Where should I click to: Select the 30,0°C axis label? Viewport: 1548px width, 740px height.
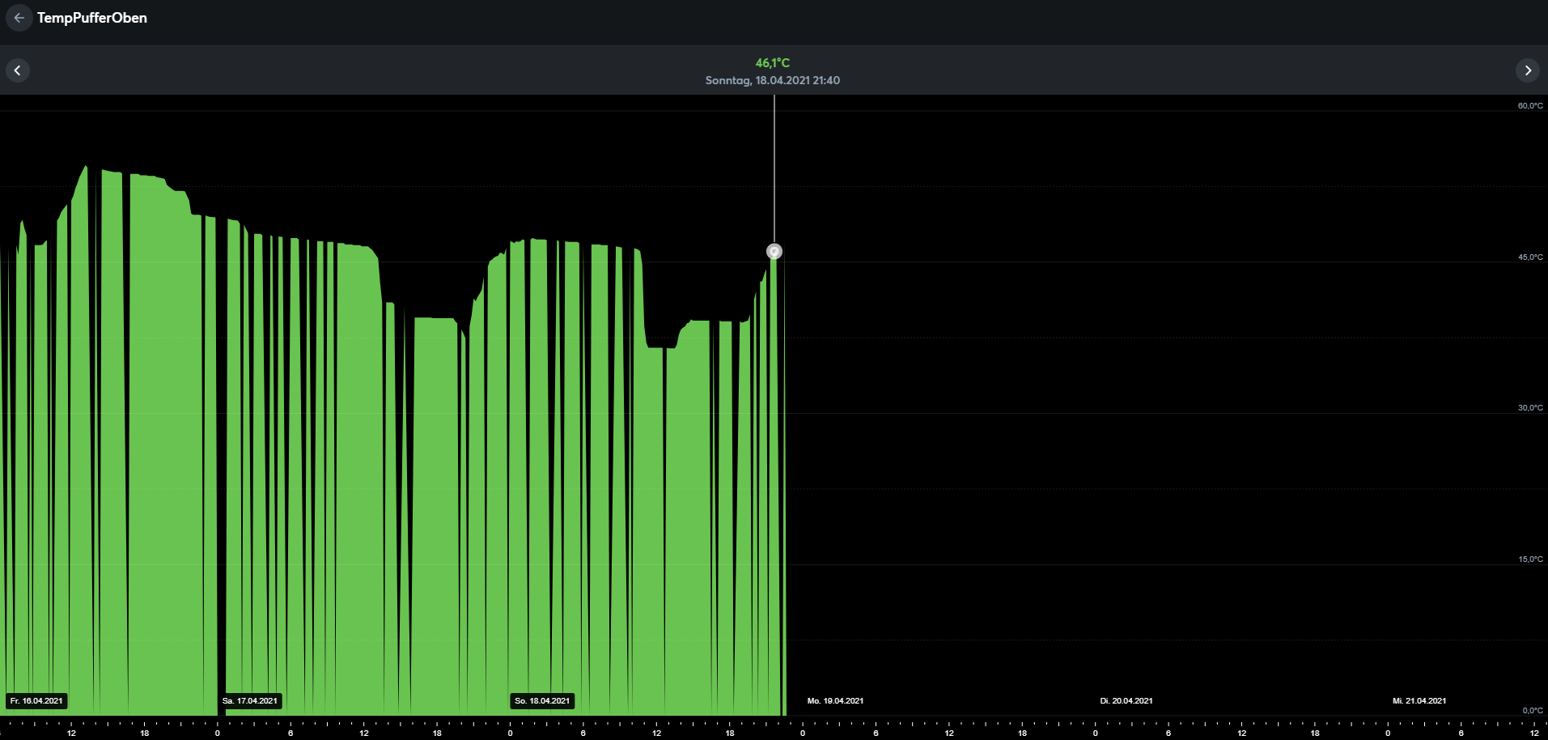coord(1529,408)
